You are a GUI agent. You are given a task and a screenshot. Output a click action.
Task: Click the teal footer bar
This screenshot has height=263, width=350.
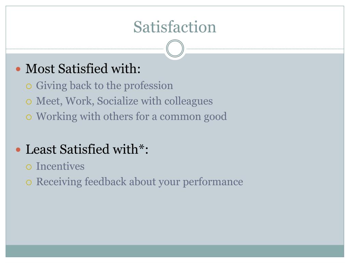point(175,251)
